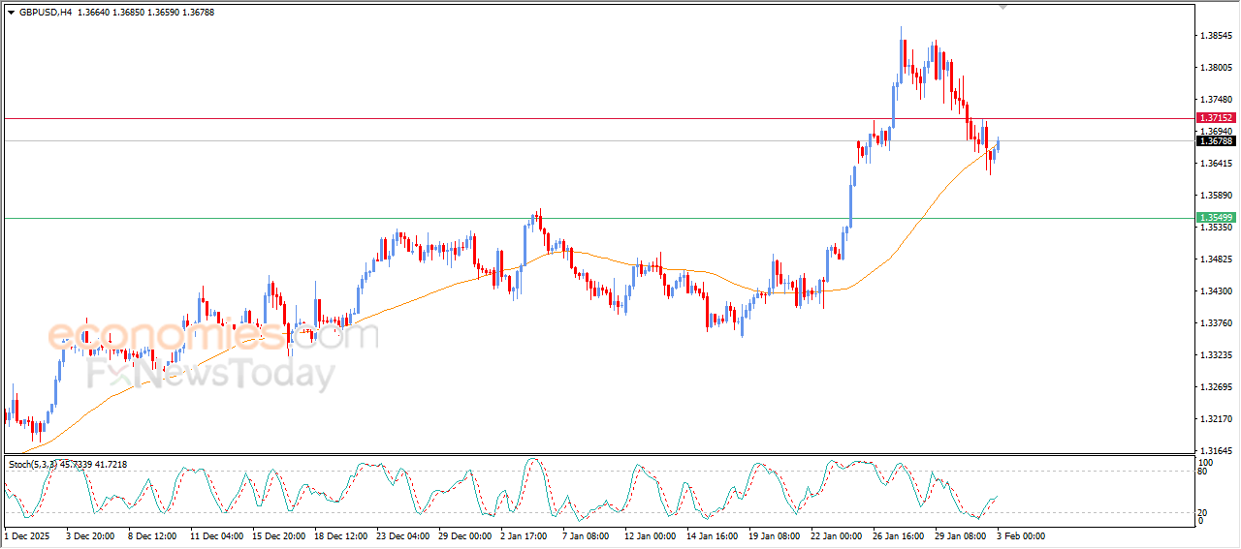Click the 1.35890 price axis label
Viewport: 1241px width, 549px height.
pyautogui.click(x=1216, y=196)
